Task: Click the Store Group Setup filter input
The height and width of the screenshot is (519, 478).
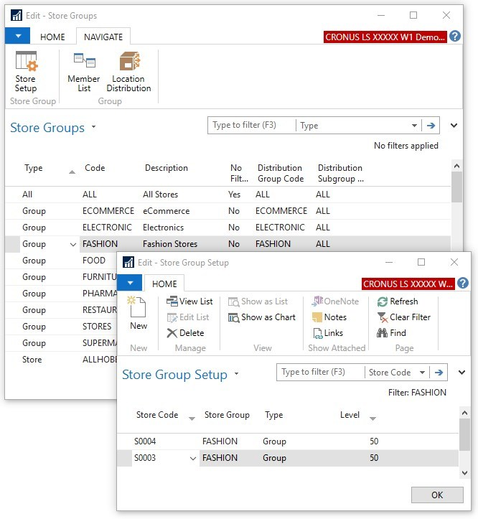Action: 319,373
